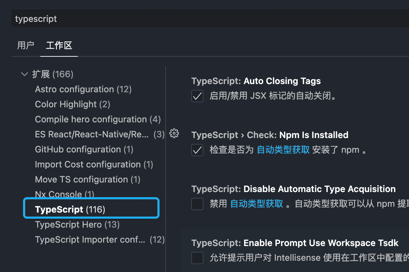This screenshot has width=409, height=272.
Task: Check Enable Prompt Use Workspace Tsdk
Action: tap(197, 258)
